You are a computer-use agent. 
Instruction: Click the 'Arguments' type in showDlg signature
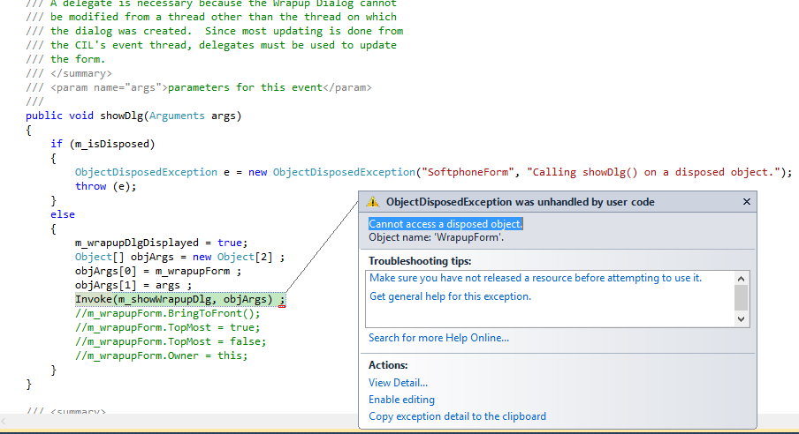pyautogui.click(x=177, y=116)
